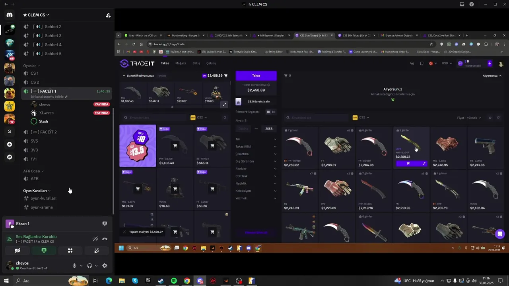Open the Takas tab in Tradeit header
509x286 pixels.
click(x=165, y=63)
